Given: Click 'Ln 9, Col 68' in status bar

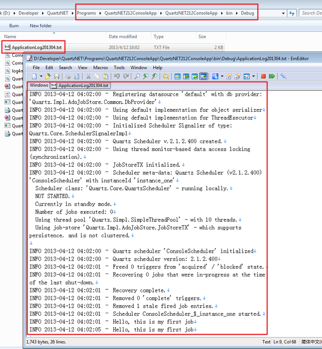Looking at the screenshot, I should coord(285,342).
